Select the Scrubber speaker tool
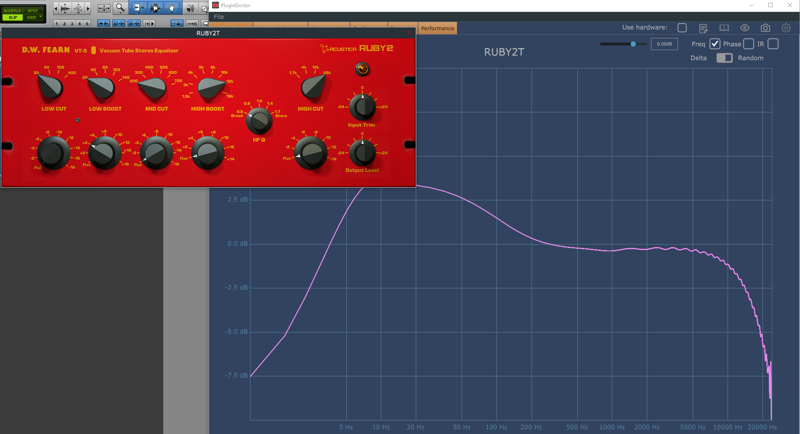 [191, 8]
